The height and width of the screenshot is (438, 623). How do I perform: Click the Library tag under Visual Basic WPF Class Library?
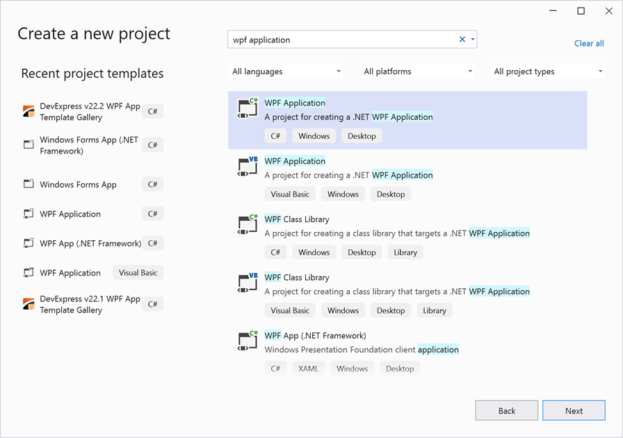[x=435, y=311]
